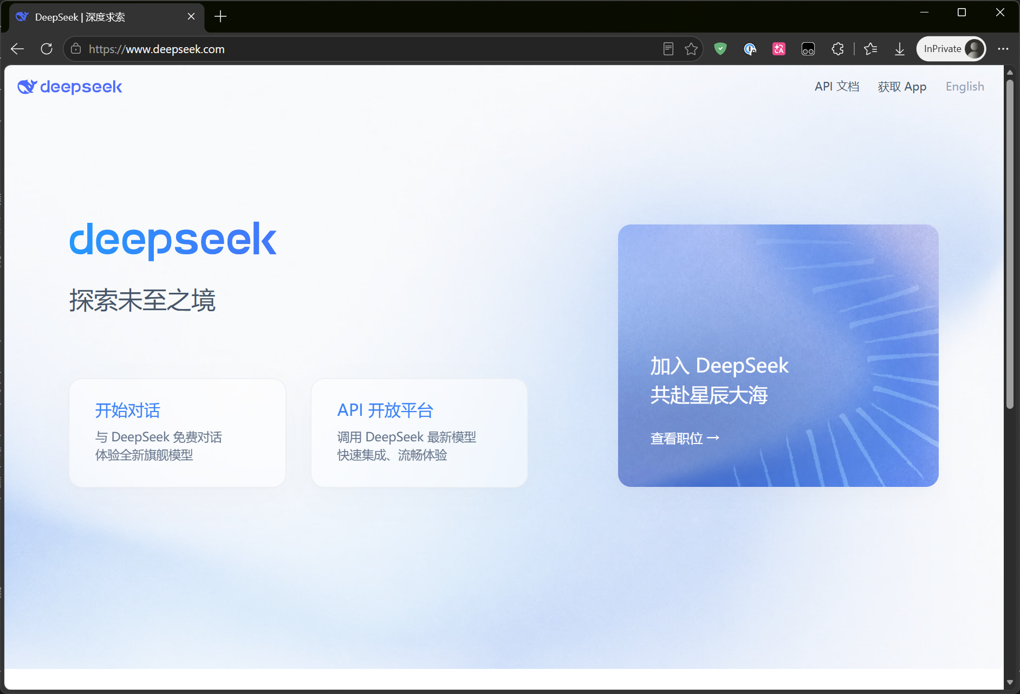1020x694 pixels.
Task: Open the 开始对话 card
Action: coord(177,433)
